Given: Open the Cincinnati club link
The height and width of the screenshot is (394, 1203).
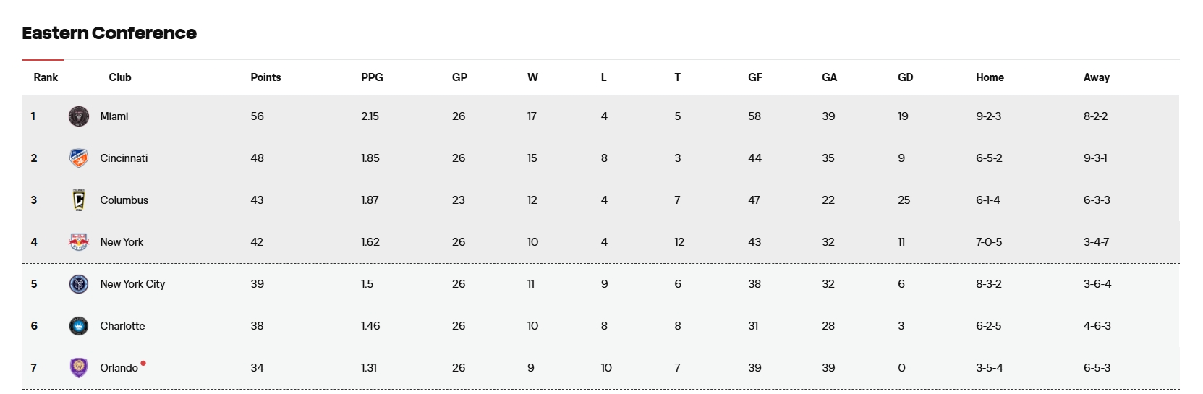Looking at the screenshot, I should tap(124, 158).
